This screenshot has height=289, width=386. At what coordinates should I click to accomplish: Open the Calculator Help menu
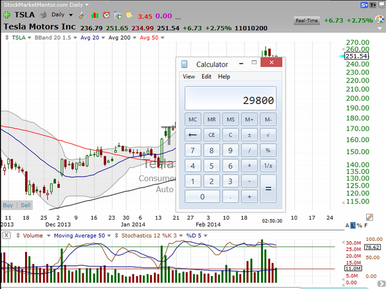coord(224,76)
